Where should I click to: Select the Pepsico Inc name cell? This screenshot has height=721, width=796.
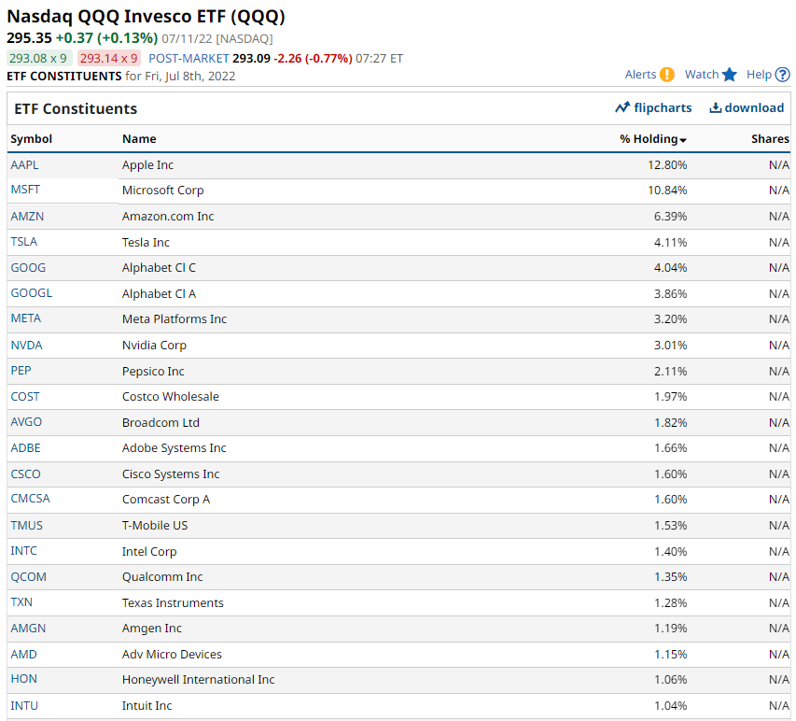coord(153,372)
